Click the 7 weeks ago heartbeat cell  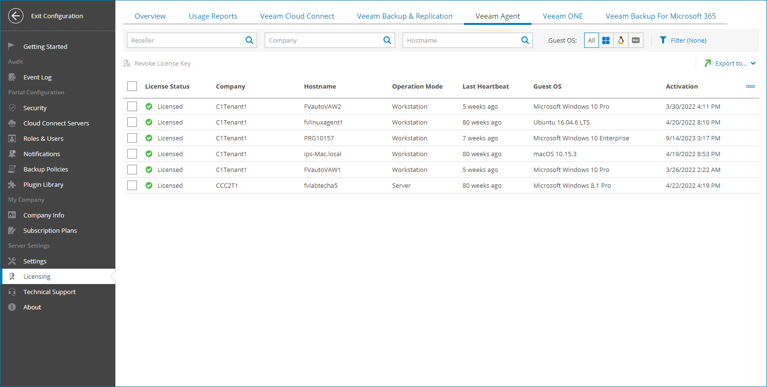480,138
